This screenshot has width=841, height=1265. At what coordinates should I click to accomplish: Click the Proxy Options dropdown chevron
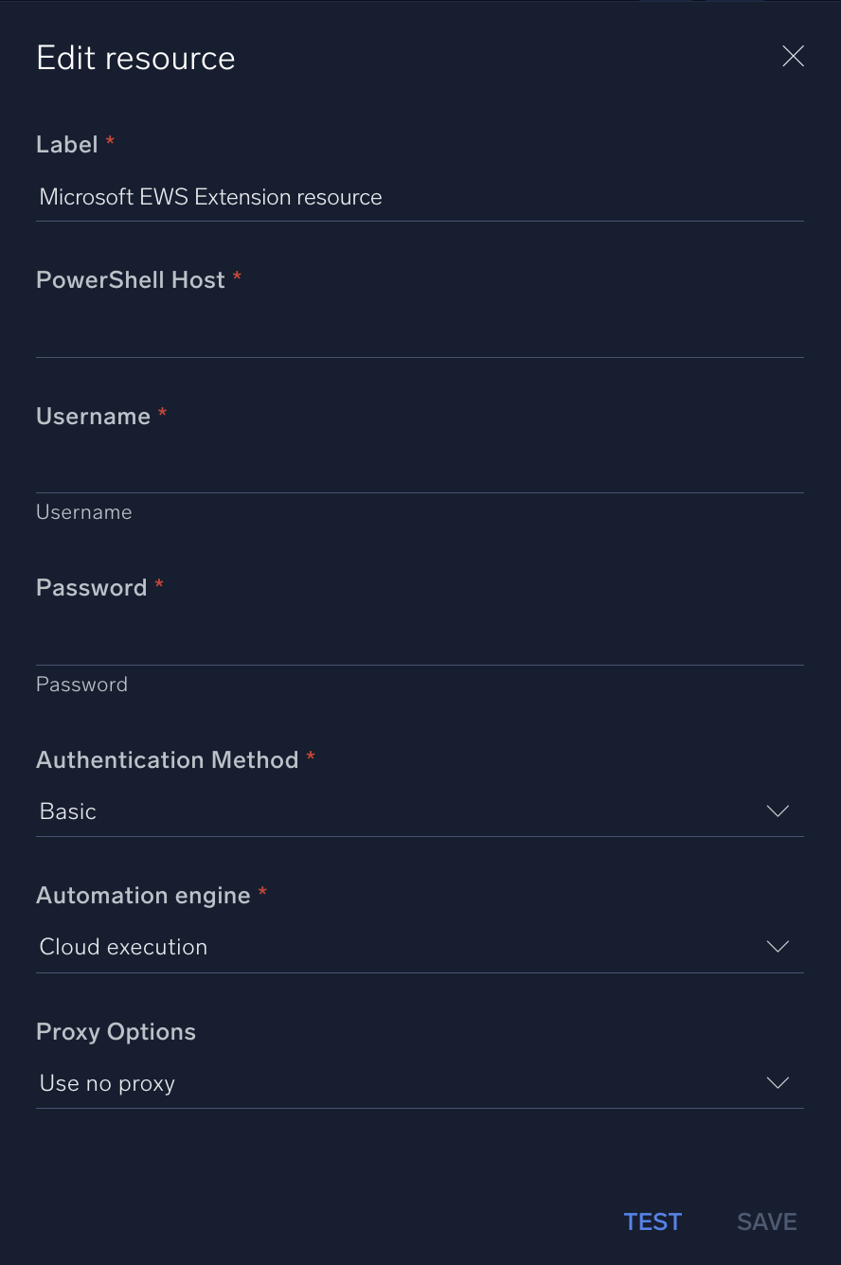(777, 1082)
